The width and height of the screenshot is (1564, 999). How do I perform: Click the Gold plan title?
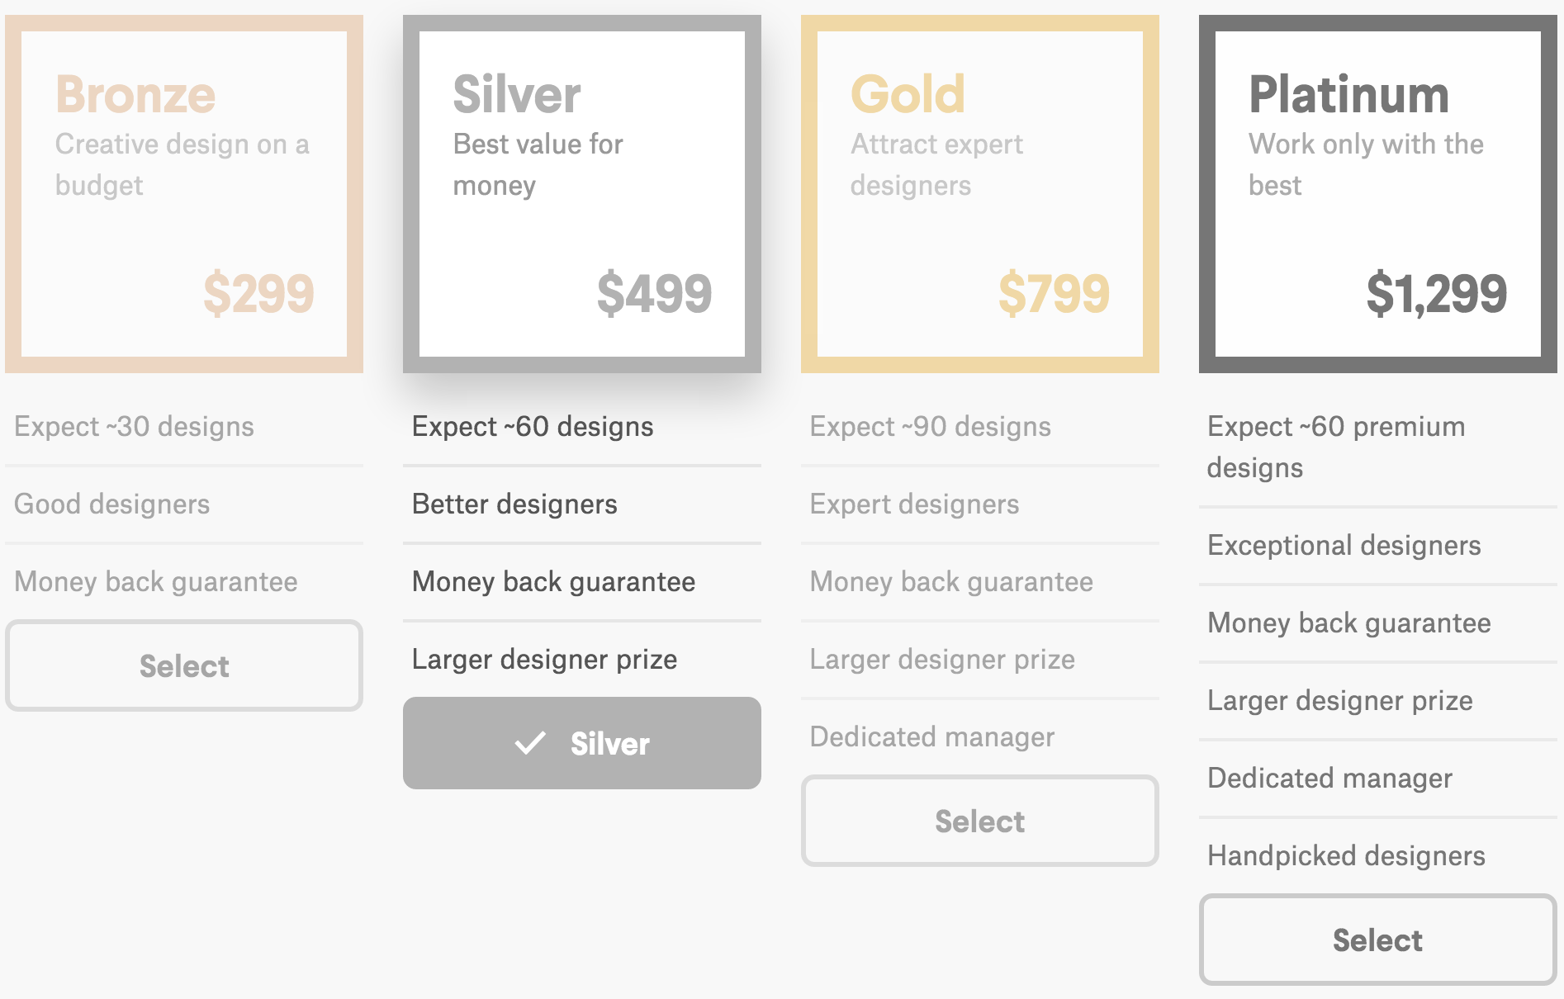tap(908, 94)
